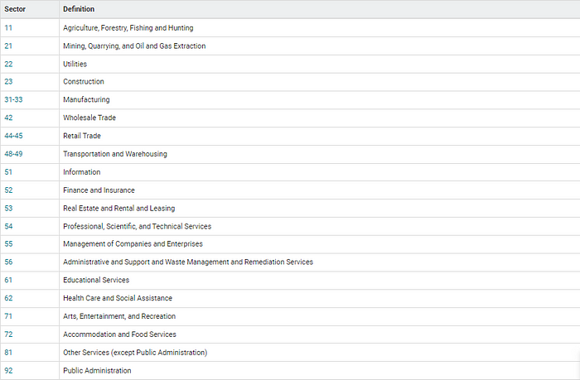Open sector 71 link
Image resolution: width=580 pixels, height=380 pixels.
(8, 316)
